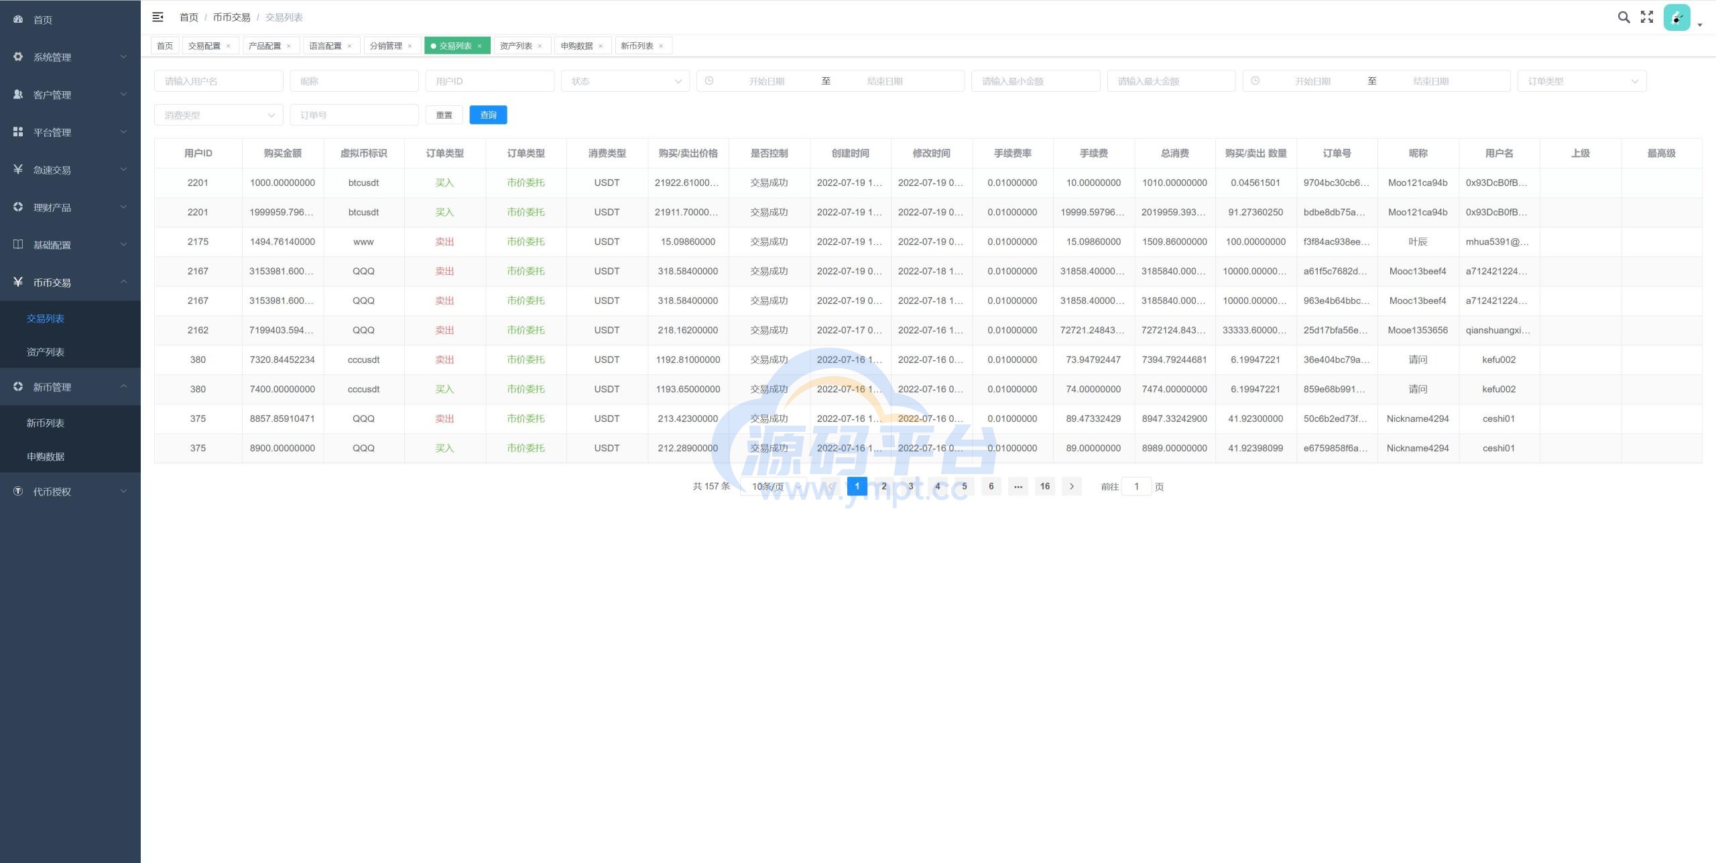Image resolution: width=1716 pixels, height=863 pixels.
Task: Click the 查询 search button
Action: pyautogui.click(x=489, y=115)
